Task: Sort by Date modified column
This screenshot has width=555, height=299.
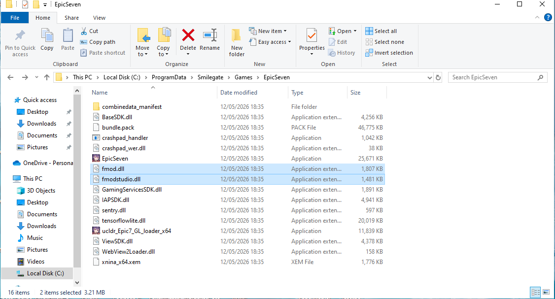Action: (x=239, y=92)
